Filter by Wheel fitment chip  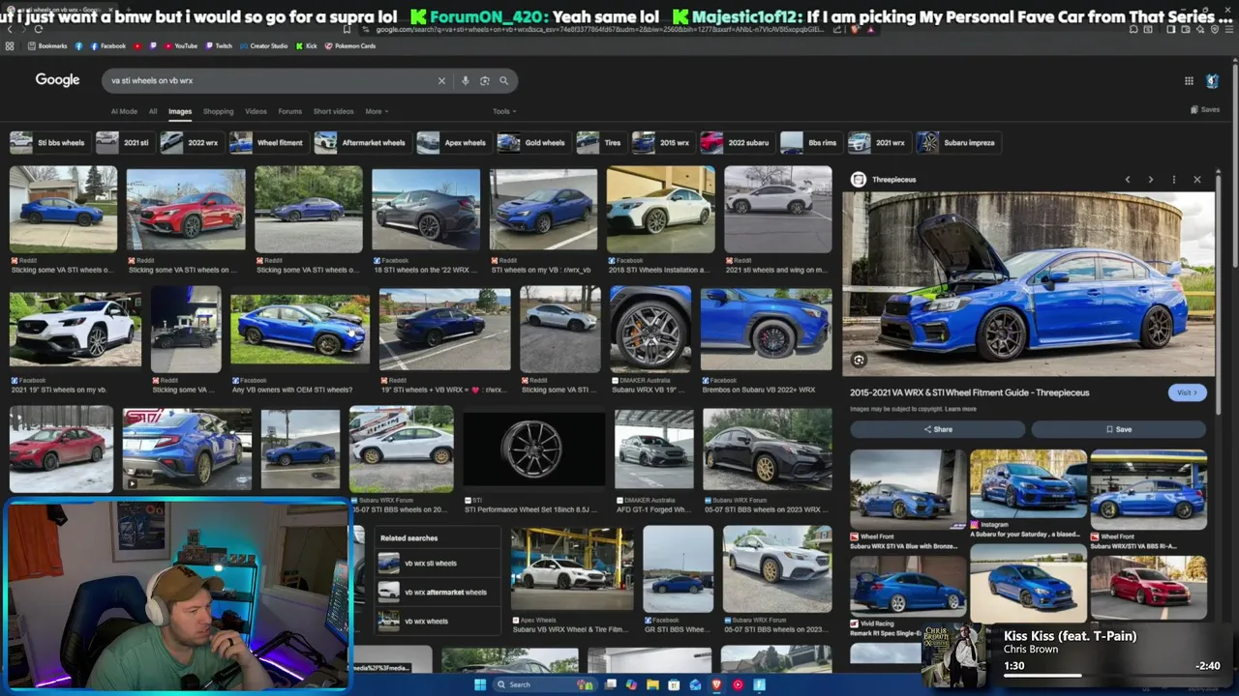click(267, 143)
